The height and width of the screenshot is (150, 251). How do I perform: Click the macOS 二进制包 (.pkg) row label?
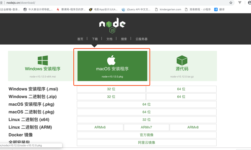pyautogui.click(x=31, y=112)
